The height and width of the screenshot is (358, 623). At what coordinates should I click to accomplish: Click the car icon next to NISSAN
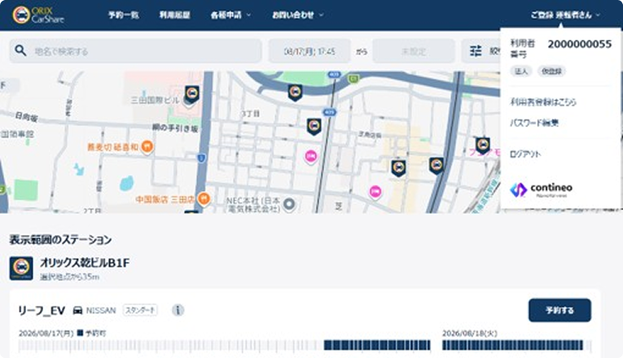[77, 310]
